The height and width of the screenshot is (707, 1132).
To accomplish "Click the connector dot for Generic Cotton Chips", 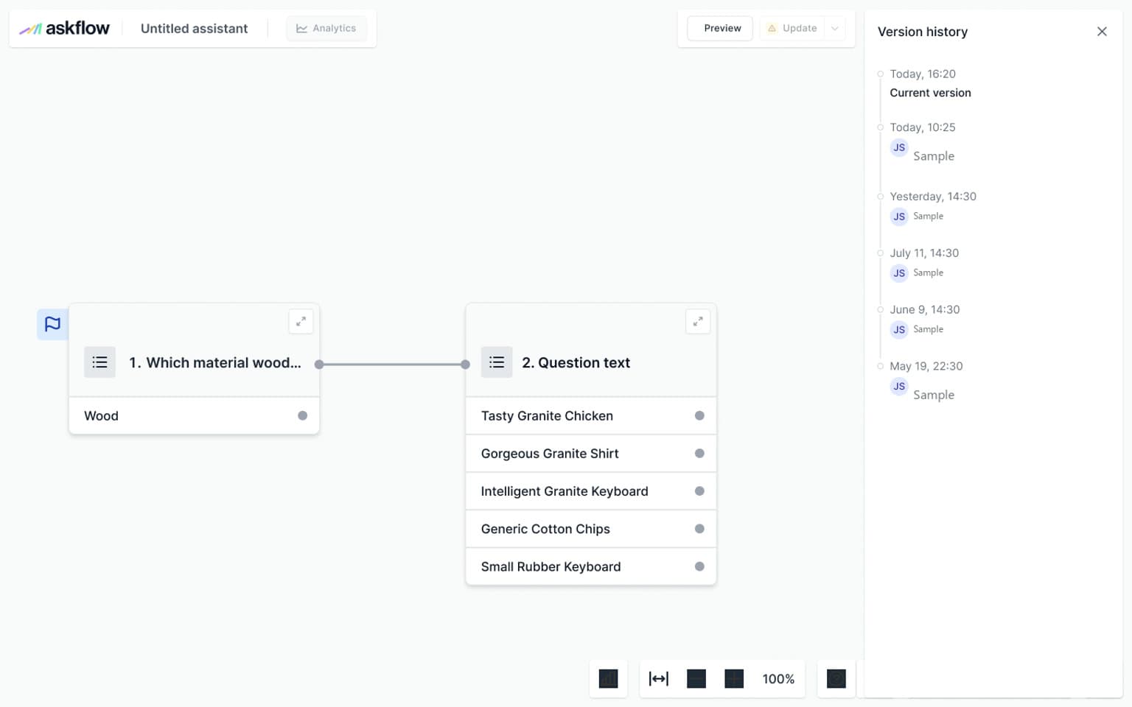I will (x=699, y=529).
